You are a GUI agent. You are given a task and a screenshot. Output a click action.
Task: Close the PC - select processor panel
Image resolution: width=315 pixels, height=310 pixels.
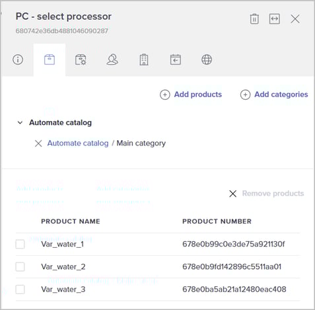295,19
